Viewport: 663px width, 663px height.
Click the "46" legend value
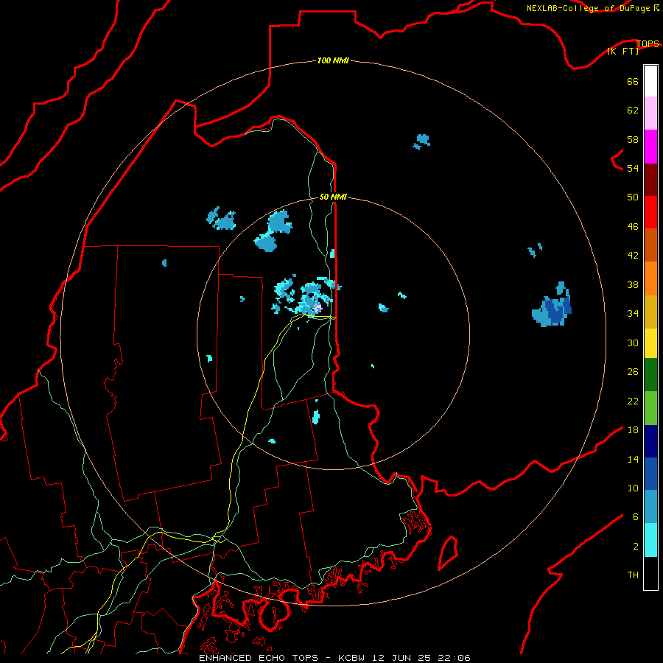pos(633,227)
